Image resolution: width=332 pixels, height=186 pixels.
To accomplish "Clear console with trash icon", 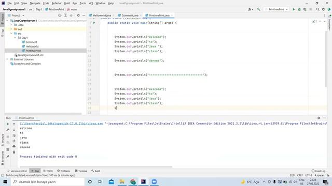I will pyautogui.click(x=14, y=152).
